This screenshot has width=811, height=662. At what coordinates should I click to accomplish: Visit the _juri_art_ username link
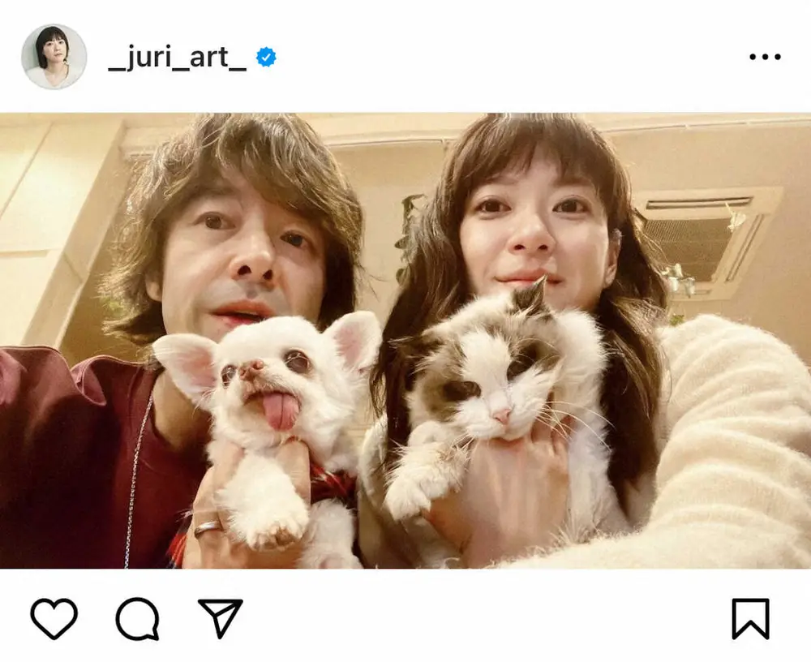[x=178, y=57]
